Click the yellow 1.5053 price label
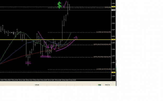The height and width of the screenshot is (101, 163). 113,7
